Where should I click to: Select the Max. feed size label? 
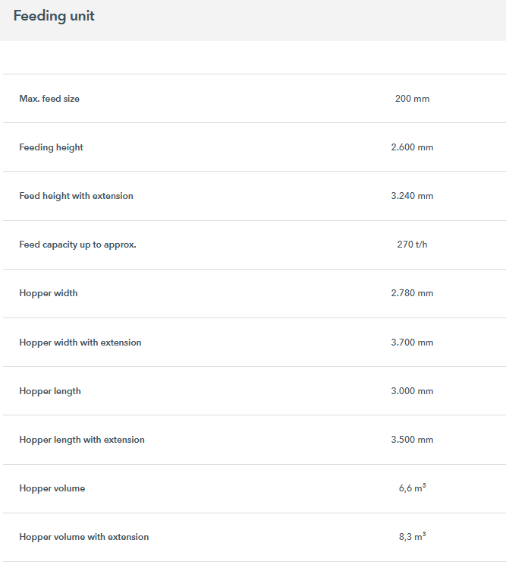49,99
